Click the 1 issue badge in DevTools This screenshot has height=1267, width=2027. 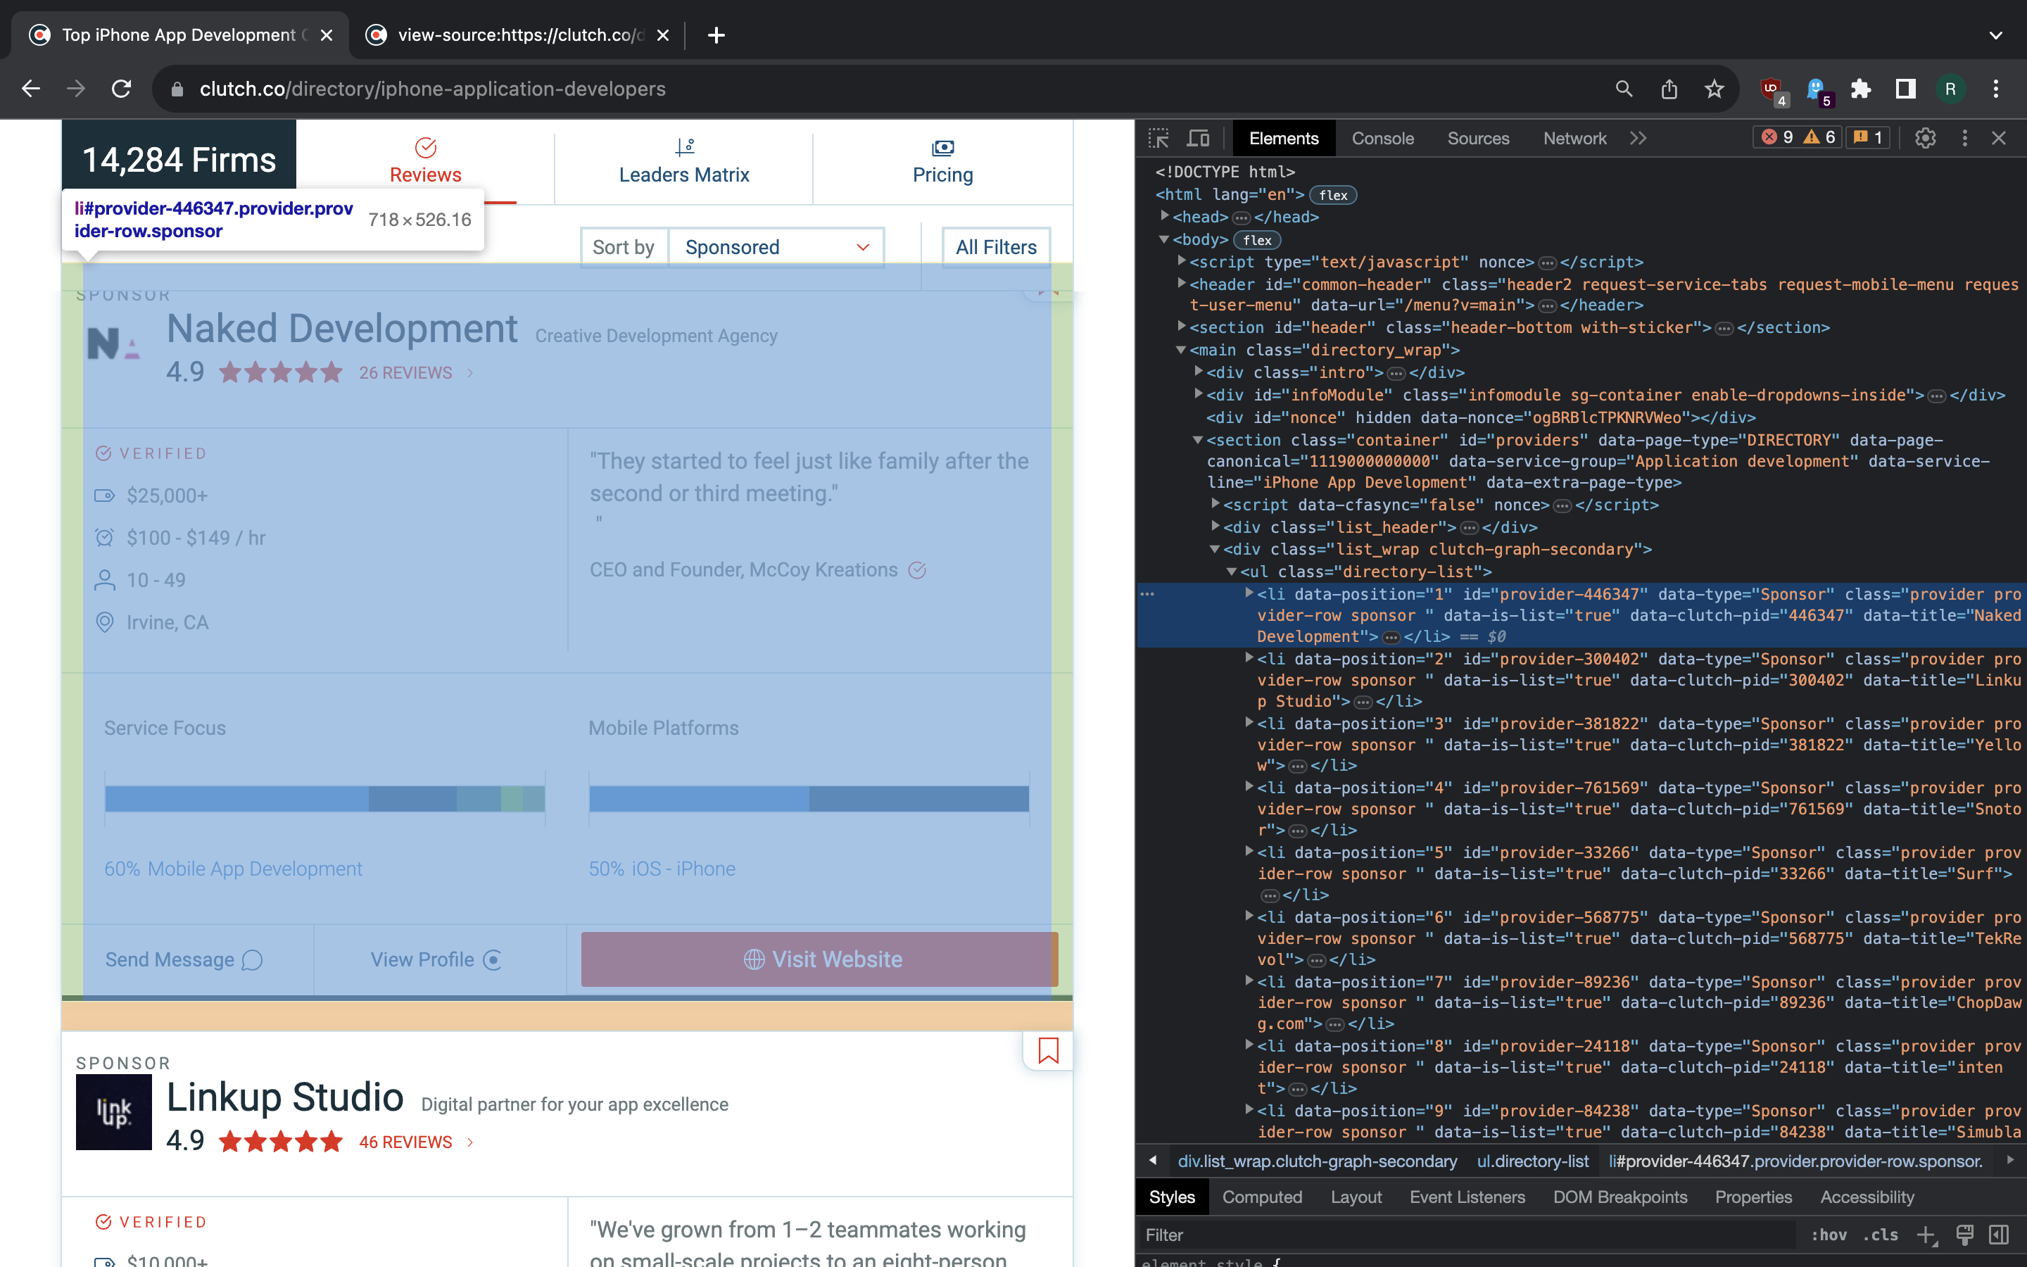[x=1868, y=137]
